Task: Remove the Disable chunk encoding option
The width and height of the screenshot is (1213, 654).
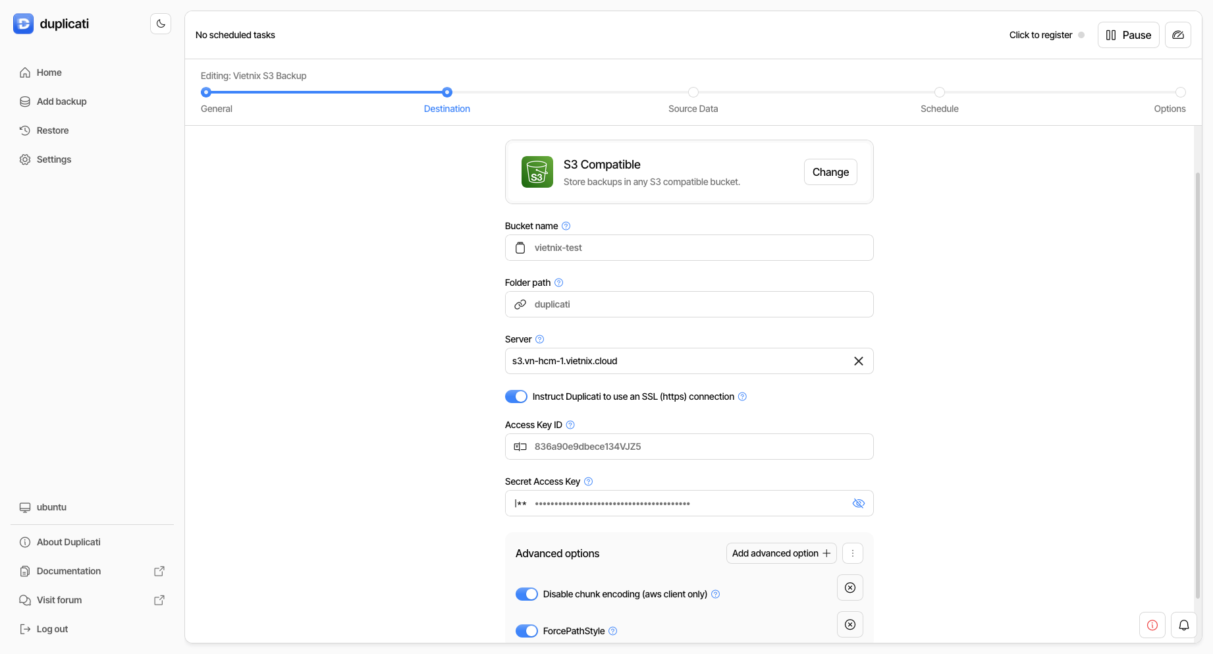Action: pyautogui.click(x=849, y=587)
